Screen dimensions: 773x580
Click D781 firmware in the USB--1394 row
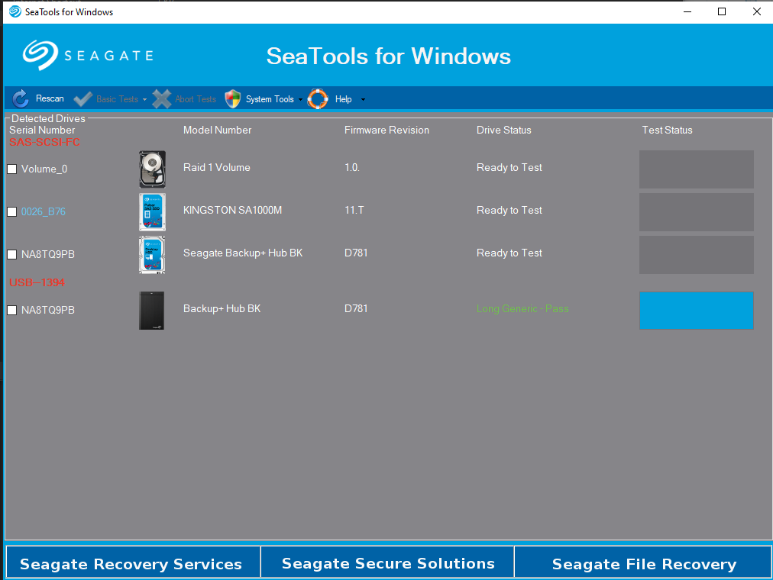click(x=356, y=309)
